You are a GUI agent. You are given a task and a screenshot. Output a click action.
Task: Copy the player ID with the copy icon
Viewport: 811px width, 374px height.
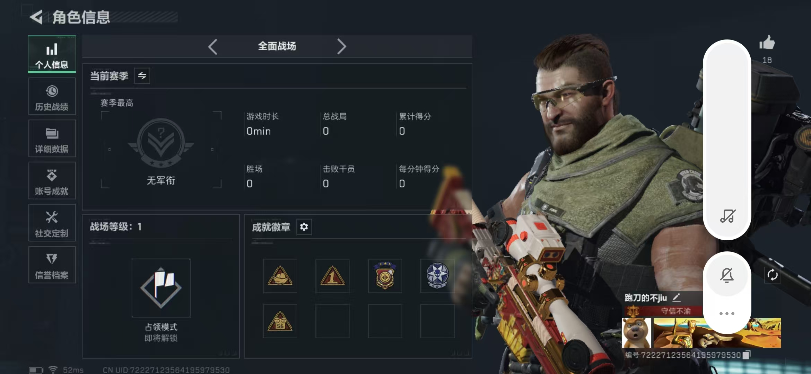(747, 355)
